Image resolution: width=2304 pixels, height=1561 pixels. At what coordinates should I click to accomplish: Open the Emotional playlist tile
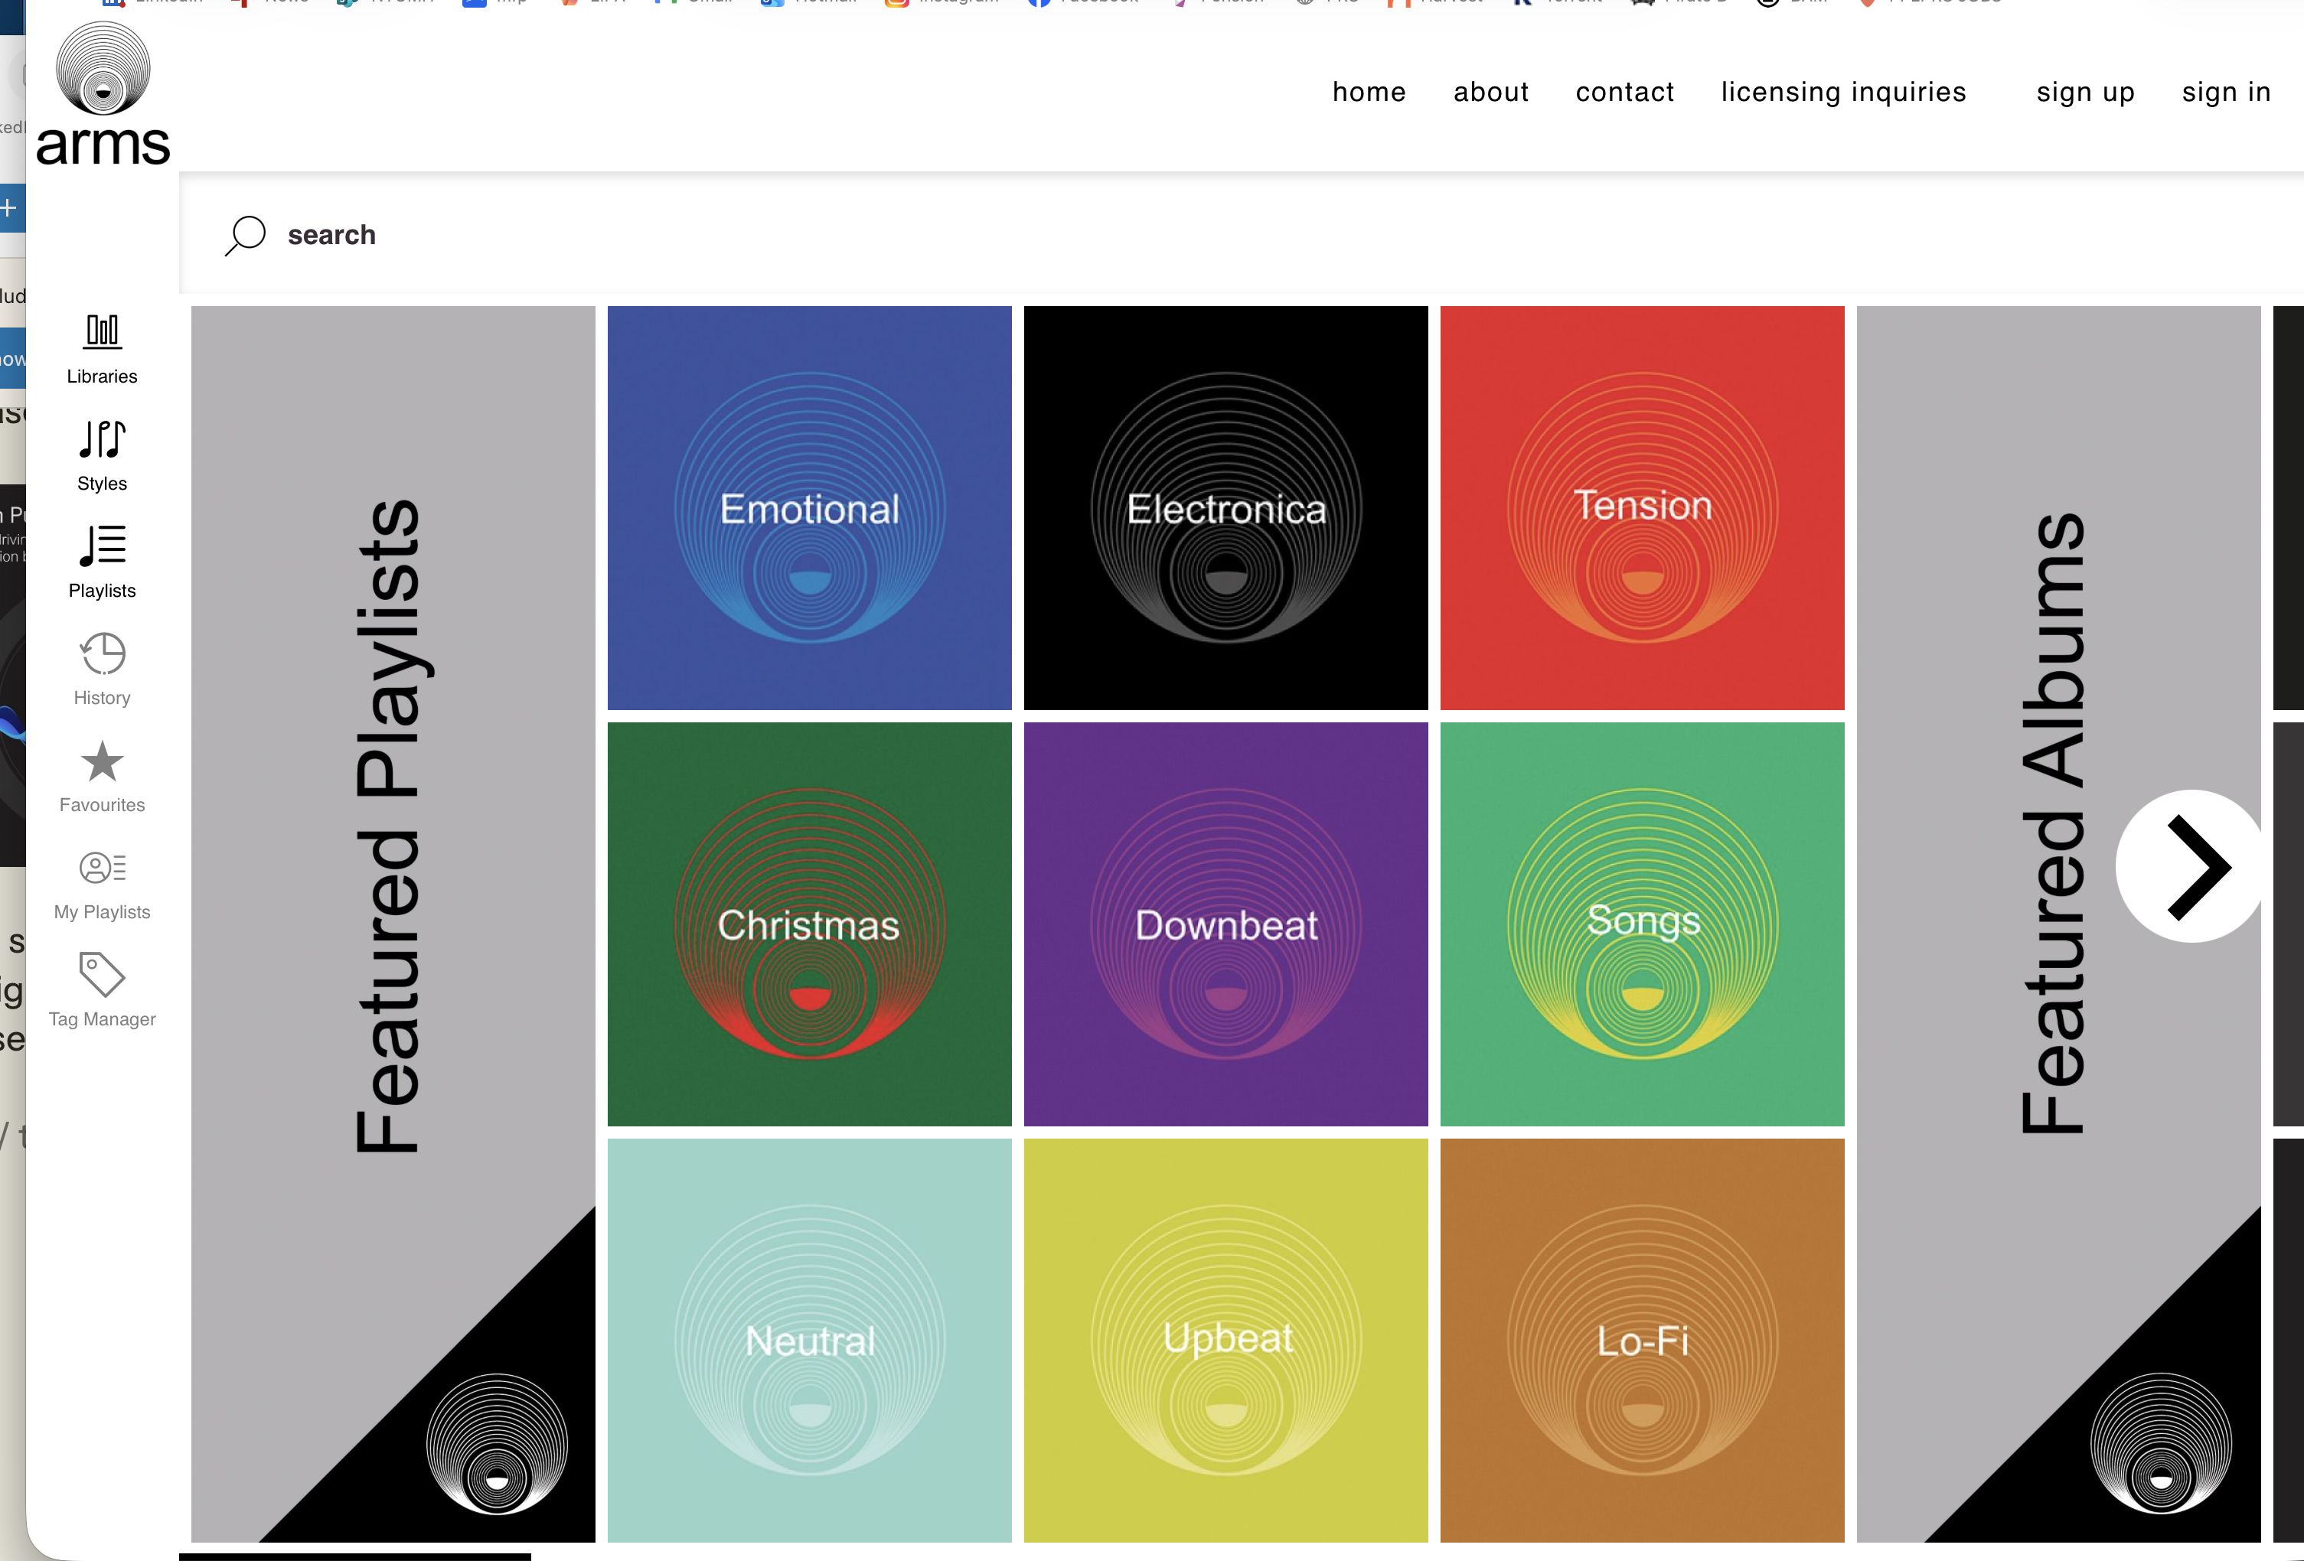[809, 507]
